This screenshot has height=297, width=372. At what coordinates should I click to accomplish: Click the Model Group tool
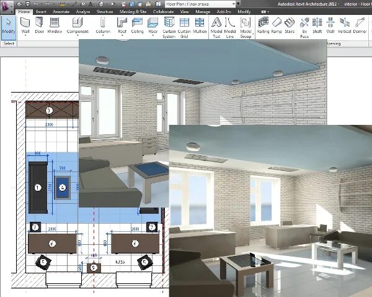click(x=246, y=27)
